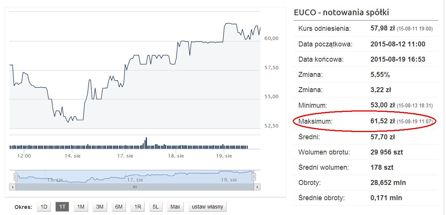Screen dimensions: 446x215
Task: Click the Maksimum value 61,52 zł
Action: (383, 121)
